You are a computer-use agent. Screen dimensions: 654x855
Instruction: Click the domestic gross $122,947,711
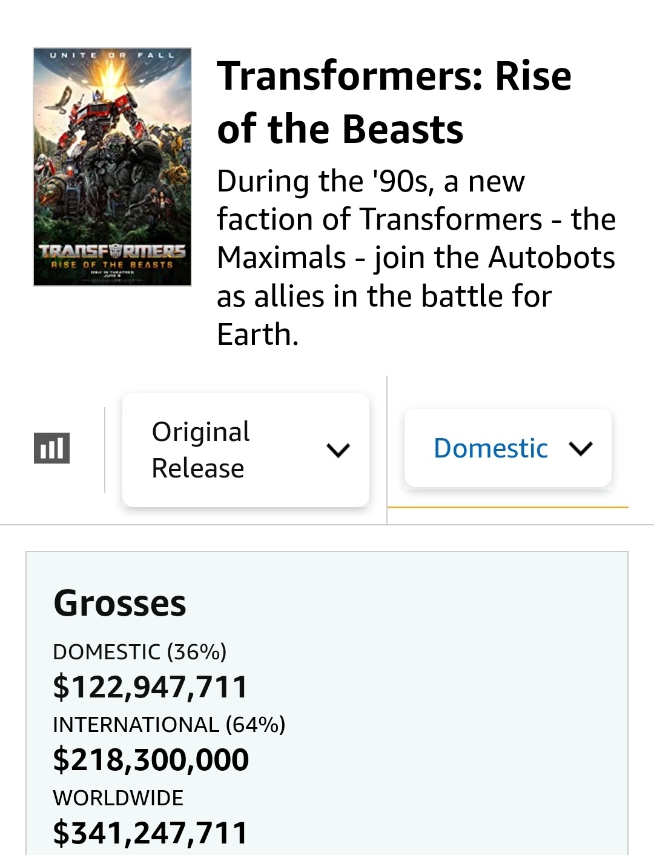(150, 687)
